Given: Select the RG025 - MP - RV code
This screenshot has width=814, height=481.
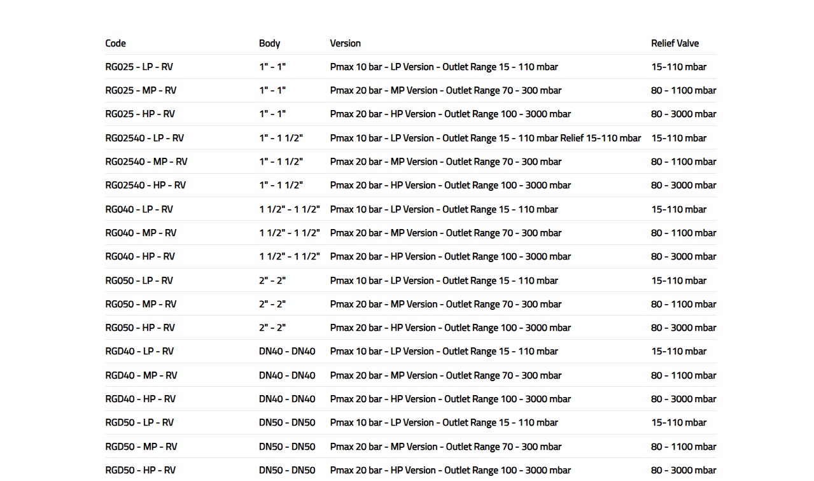Looking at the screenshot, I should coord(141,90).
